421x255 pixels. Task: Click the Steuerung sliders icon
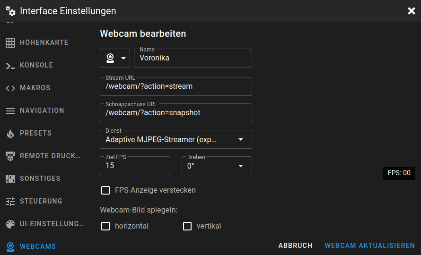coord(10,201)
